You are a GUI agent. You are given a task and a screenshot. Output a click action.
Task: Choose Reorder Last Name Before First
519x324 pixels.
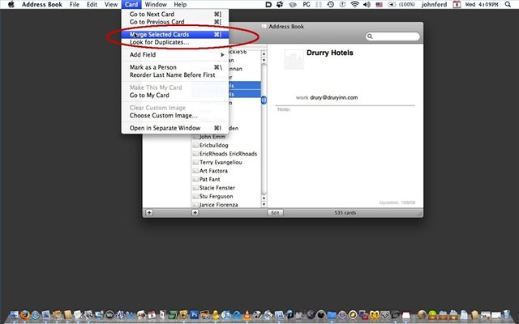175,75
